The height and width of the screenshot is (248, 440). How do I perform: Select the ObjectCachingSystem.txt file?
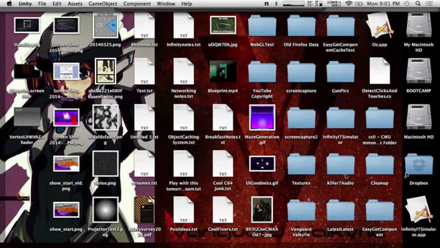coord(184,118)
